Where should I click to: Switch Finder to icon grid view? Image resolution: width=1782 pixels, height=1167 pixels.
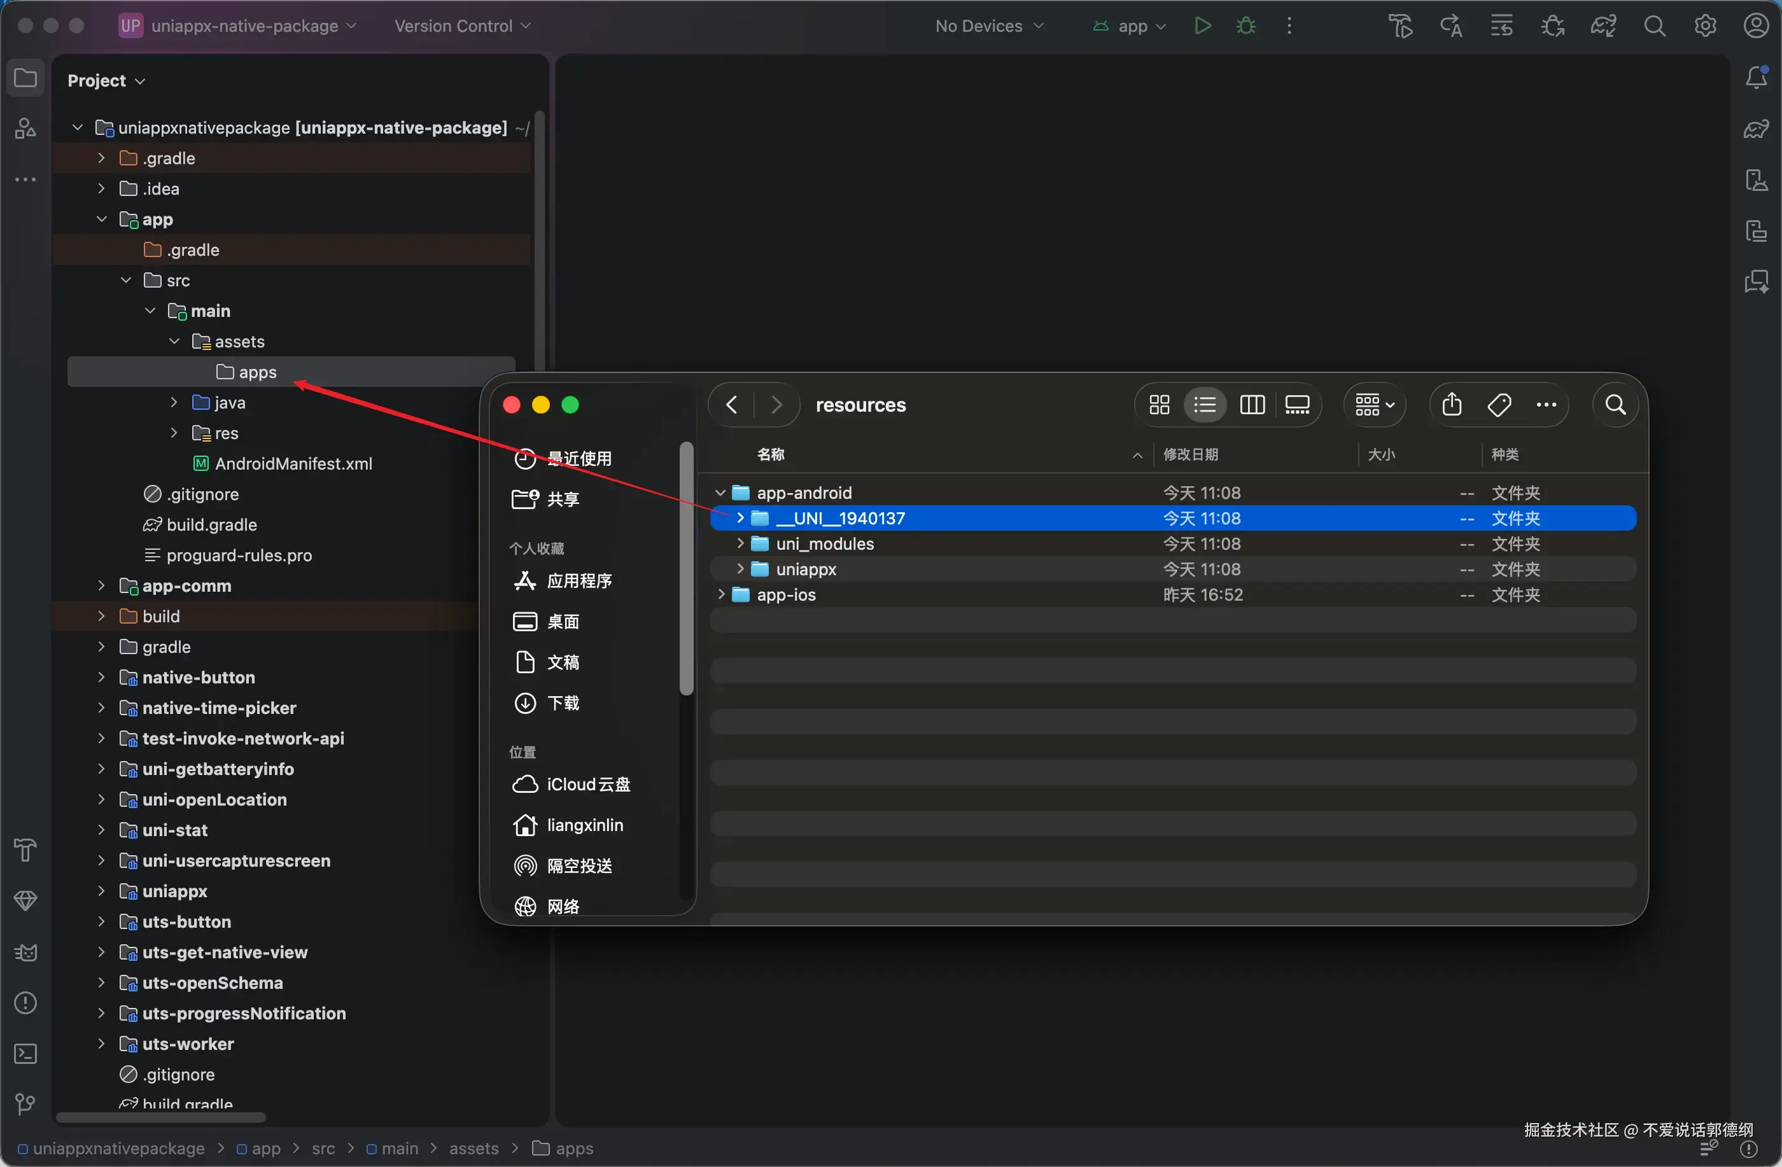coord(1159,405)
